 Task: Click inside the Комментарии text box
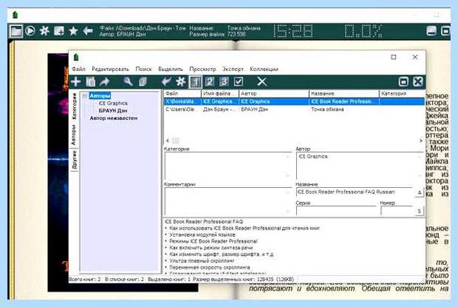[x=227, y=202]
